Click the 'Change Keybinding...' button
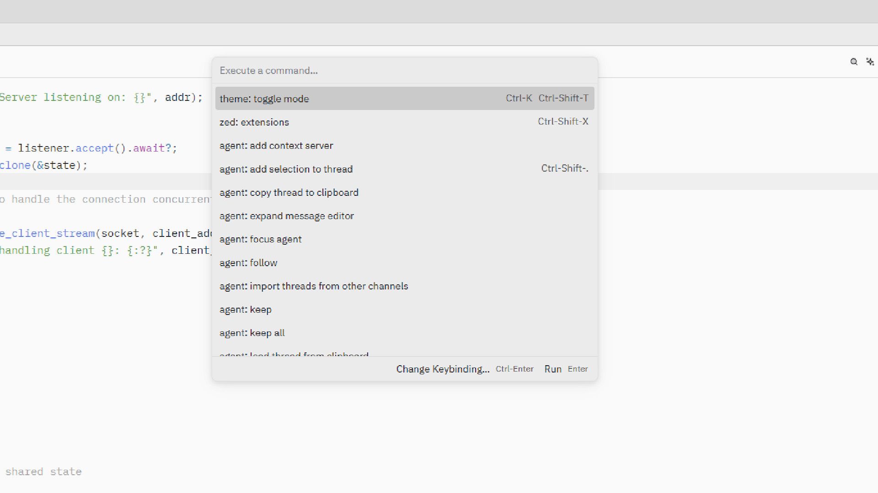Image resolution: width=878 pixels, height=493 pixels. 465,369
